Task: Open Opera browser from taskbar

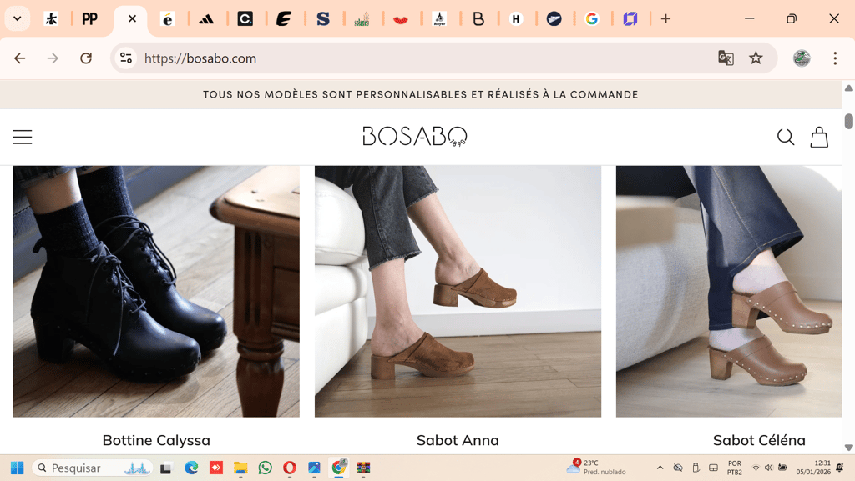Action: [x=290, y=468]
